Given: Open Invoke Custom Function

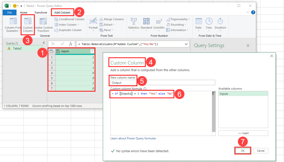Looking at the screenshot, I should tap(44, 25).
